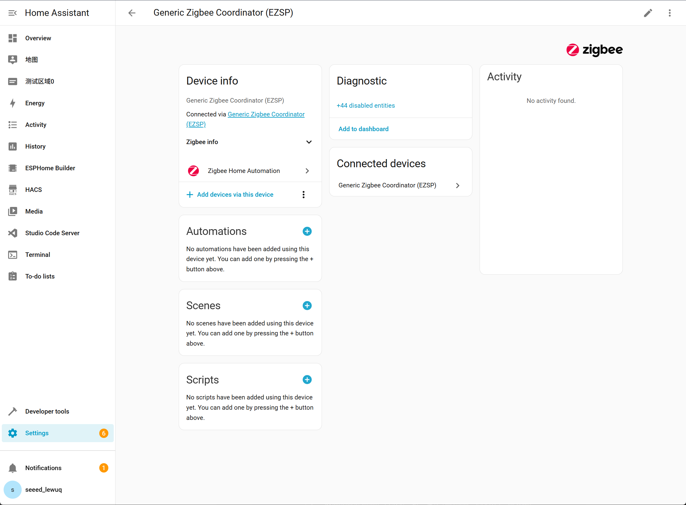Click the back arrow icon
The height and width of the screenshot is (505, 686).
pyautogui.click(x=132, y=13)
